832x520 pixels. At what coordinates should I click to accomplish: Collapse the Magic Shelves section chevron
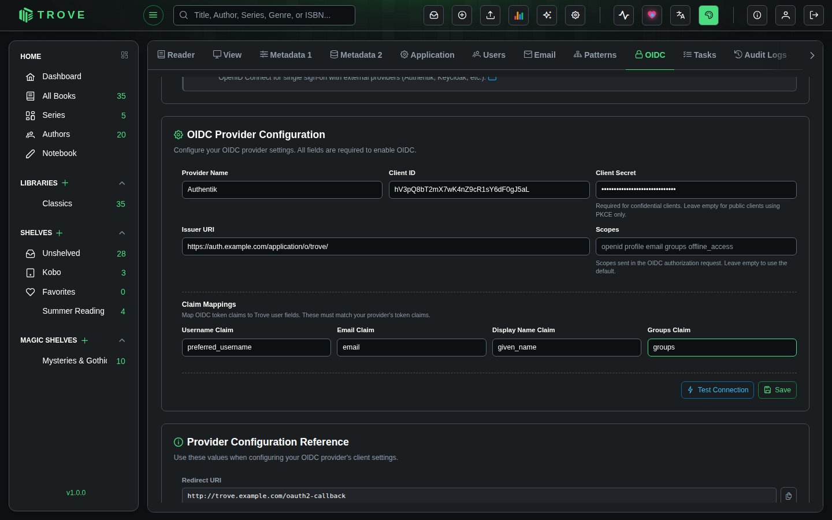click(122, 340)
